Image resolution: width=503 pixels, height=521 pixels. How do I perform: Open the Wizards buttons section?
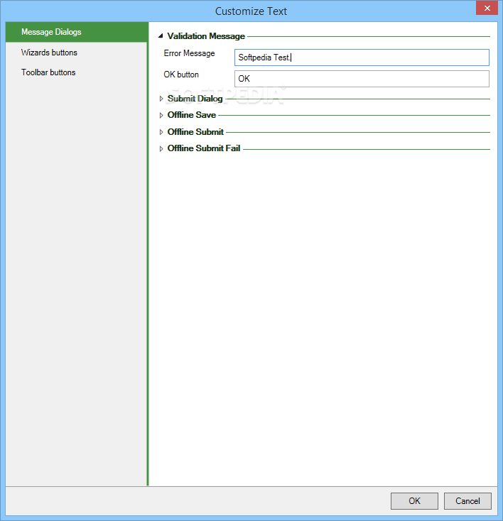(77, 53)
